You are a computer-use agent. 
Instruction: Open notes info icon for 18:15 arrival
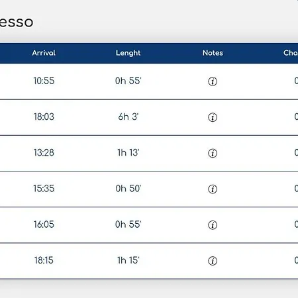pos(213,261)
